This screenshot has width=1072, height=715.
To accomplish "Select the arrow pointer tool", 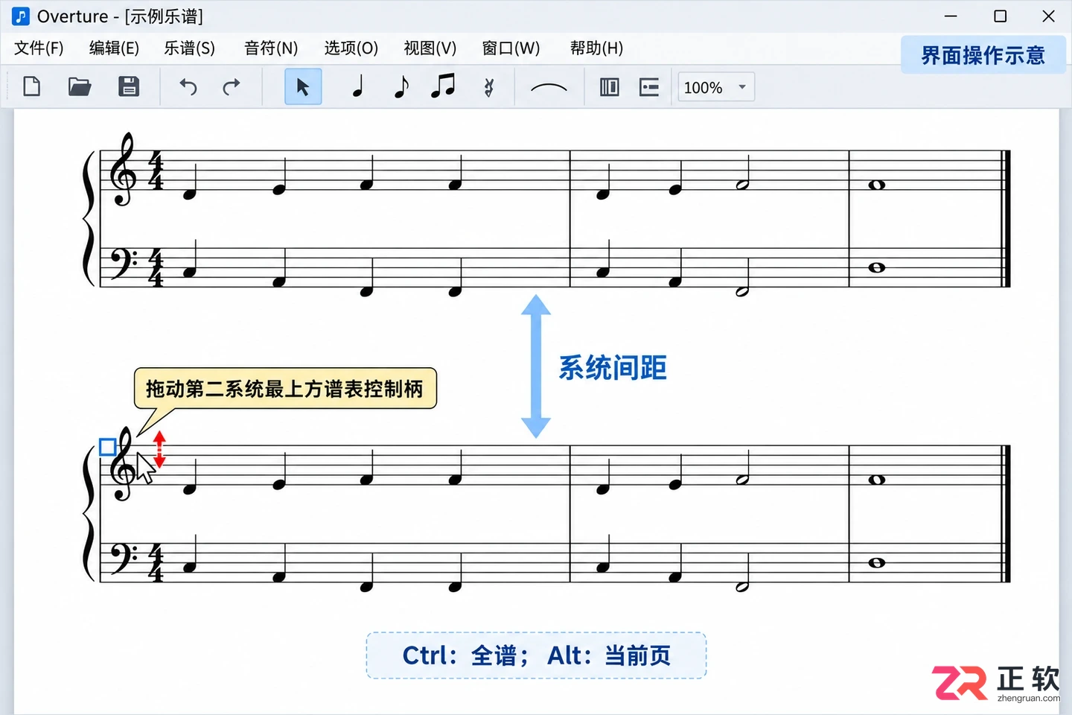I will point(303,86).
